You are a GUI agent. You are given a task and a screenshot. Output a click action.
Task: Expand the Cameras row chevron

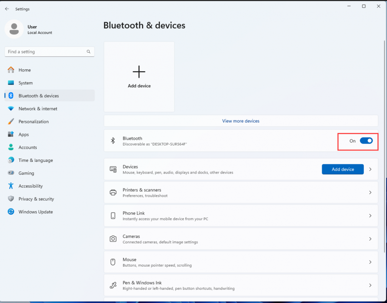[370, 239]
